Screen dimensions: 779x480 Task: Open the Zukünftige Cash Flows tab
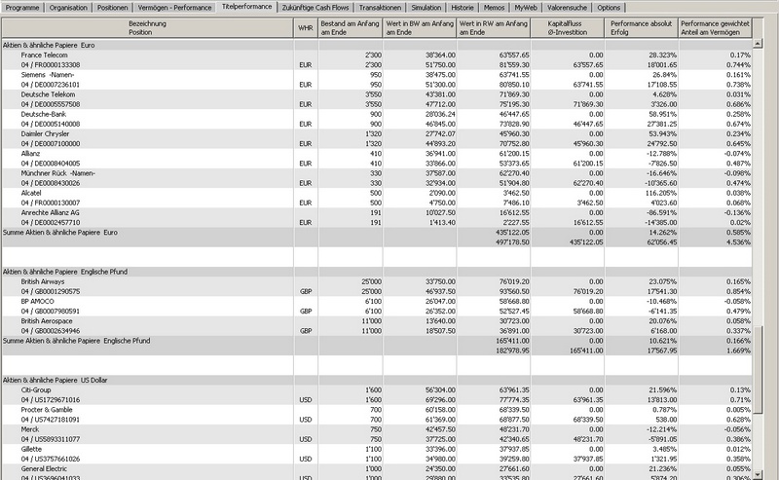(x=315, y=8)
